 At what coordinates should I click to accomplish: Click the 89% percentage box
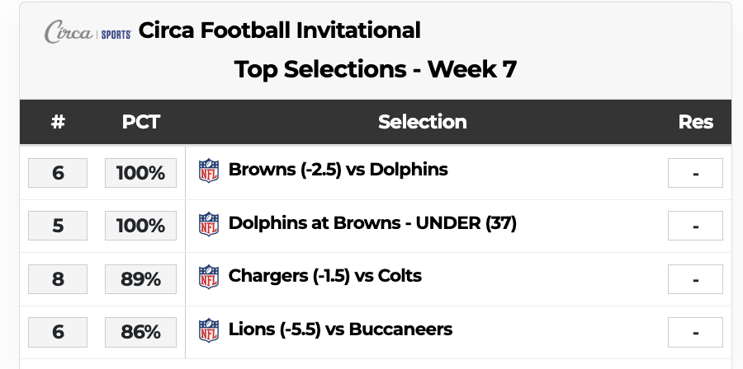coord(140,279)
